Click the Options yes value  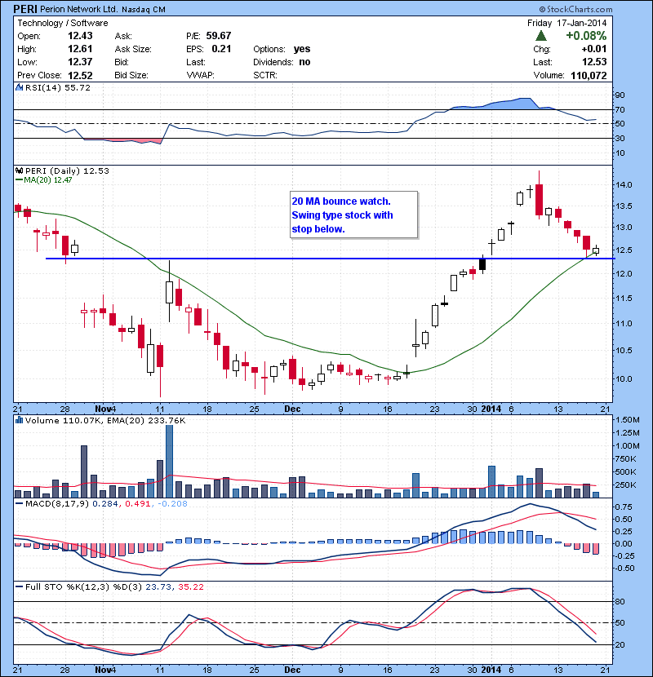(302, 49)
